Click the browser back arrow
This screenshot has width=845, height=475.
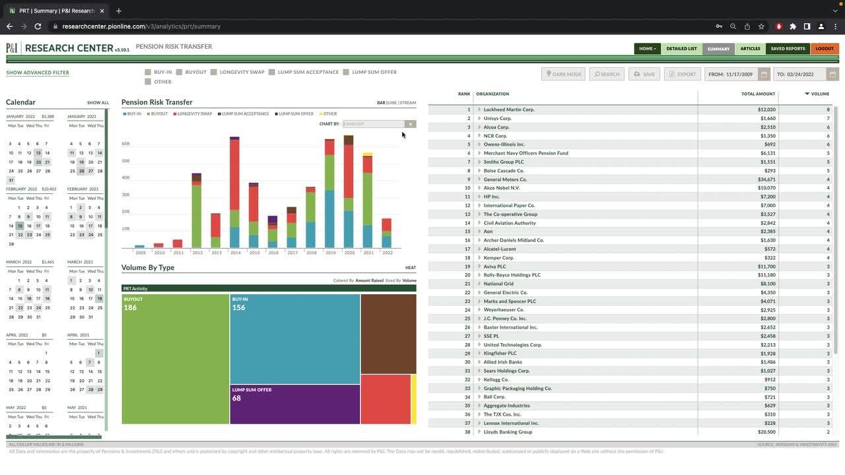pos(9,26)
